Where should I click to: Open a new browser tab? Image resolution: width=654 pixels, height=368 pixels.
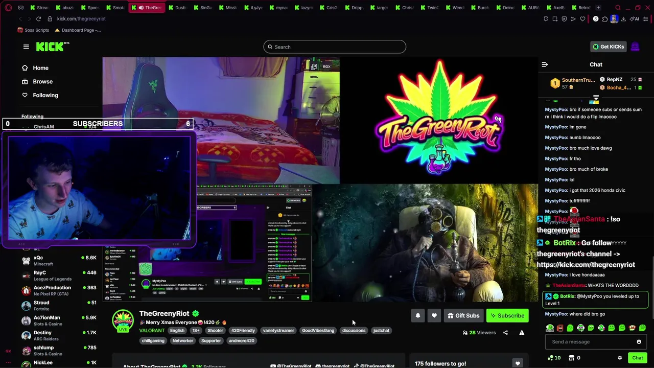pos(598,8)
